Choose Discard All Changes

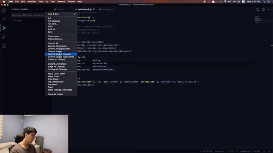click(x=61, y=64)
